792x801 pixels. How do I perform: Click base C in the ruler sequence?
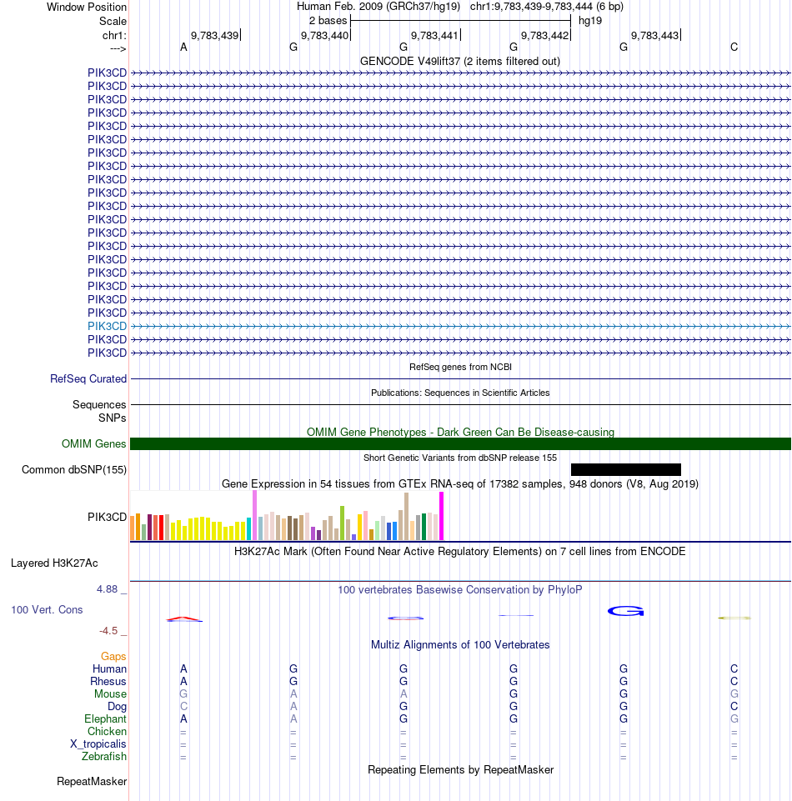(x=734, y=48)
